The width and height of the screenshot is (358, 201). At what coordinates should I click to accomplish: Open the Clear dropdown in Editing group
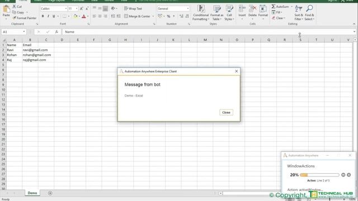tap(279, 18)
